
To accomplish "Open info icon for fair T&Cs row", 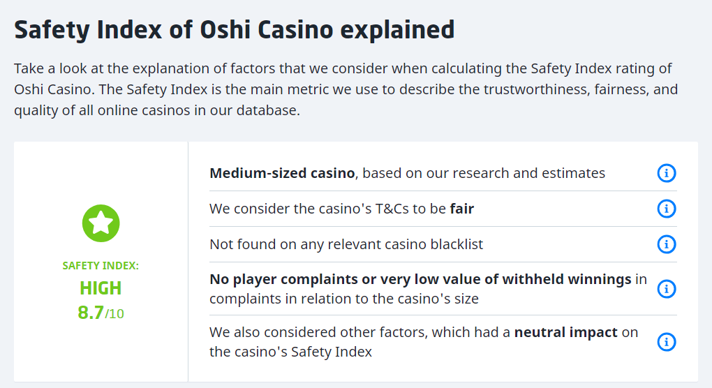I will pyautogui.click(x=667, y=209).
